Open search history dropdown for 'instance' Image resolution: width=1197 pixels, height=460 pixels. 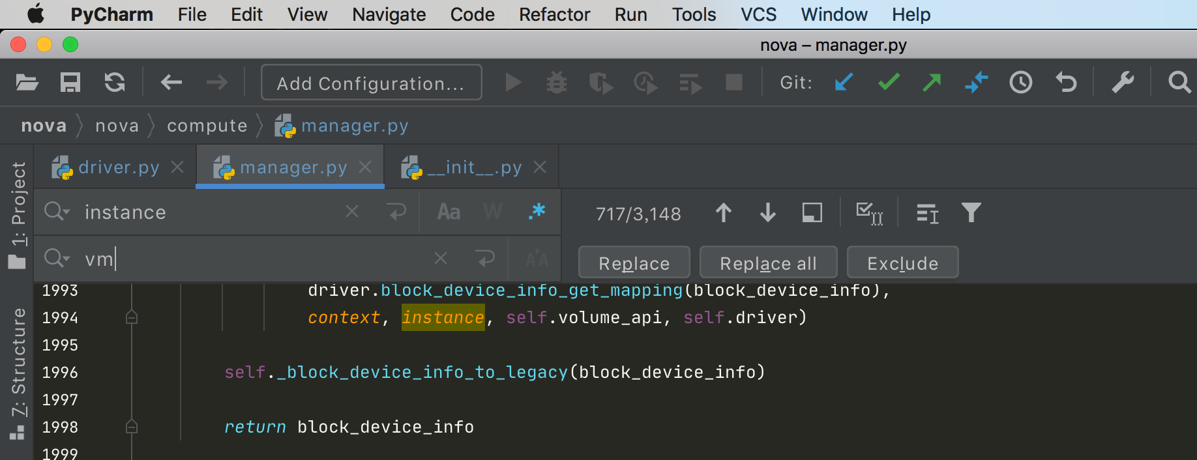point(57,212)
